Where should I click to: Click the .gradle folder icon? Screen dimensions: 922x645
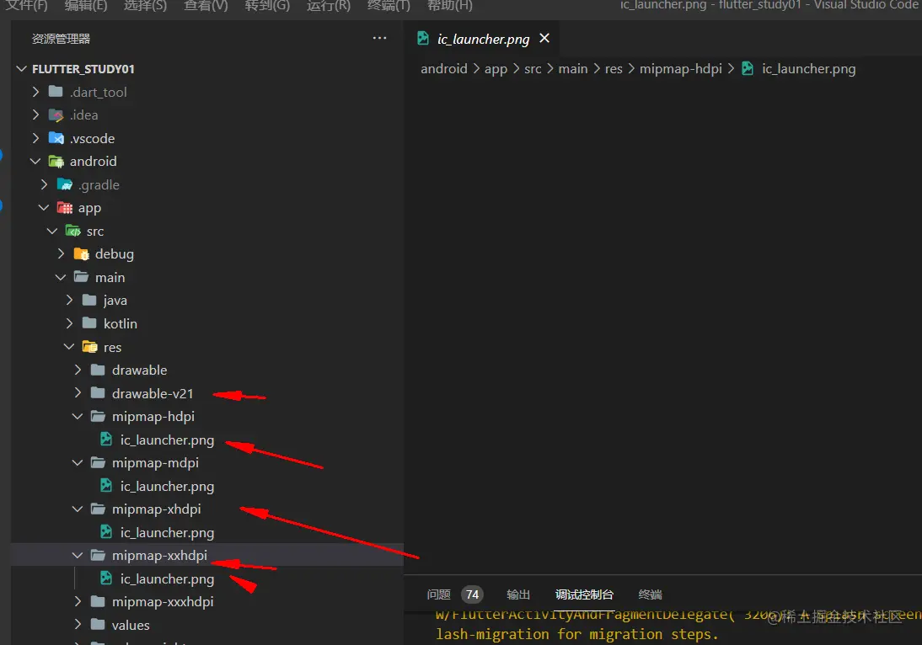[65, 184]
